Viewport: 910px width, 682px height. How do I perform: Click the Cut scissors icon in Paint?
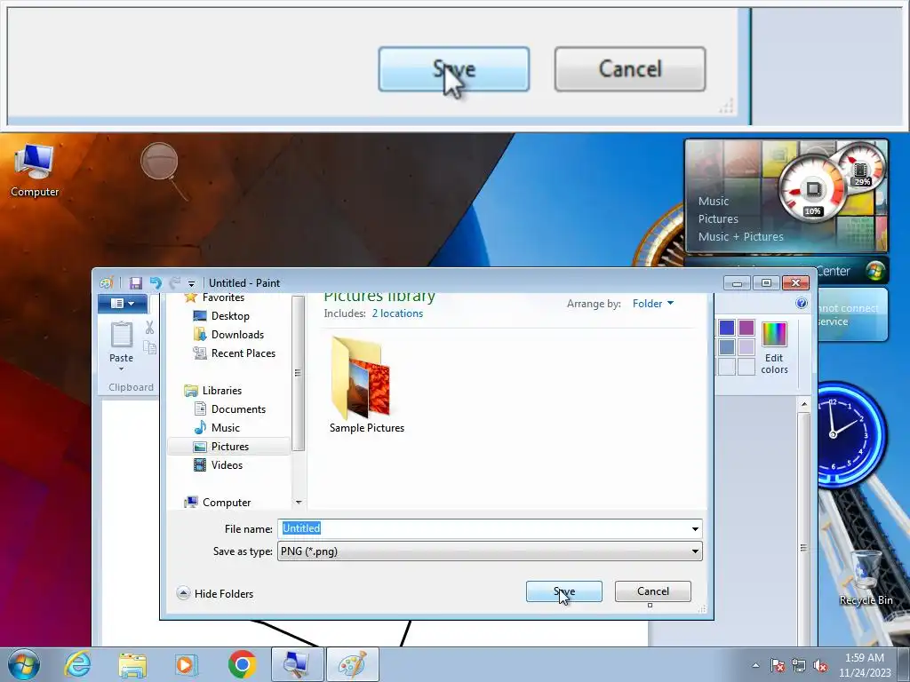149,329
